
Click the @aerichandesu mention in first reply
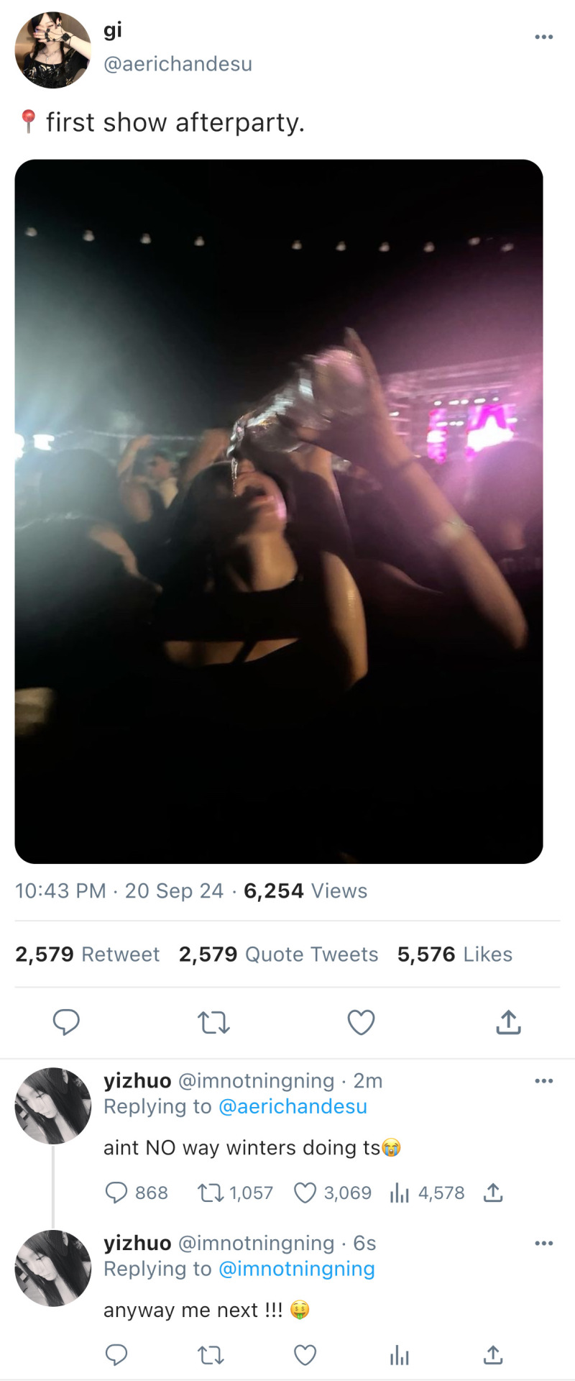point(293,1106)
